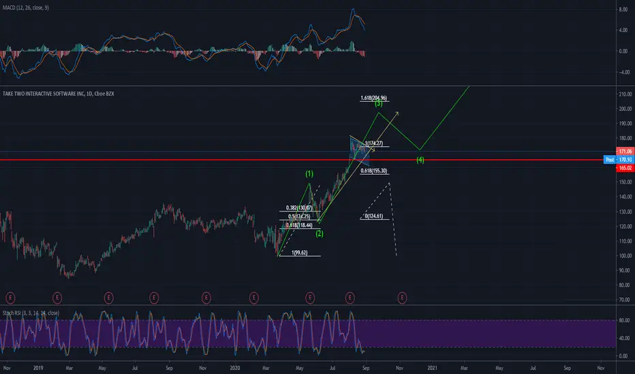The image size is (635, 374).
Task: Click the -4.00 MACD axis label
Action: [x=624, y=72]
